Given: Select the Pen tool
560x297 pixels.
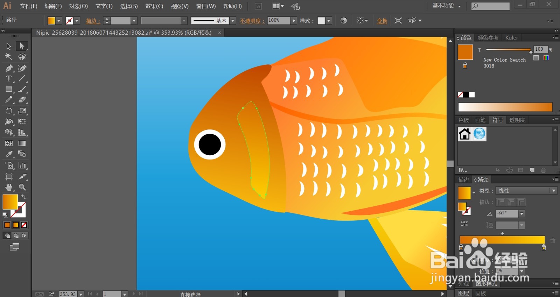Looking at the screenshot, I should tap(9, 68).
